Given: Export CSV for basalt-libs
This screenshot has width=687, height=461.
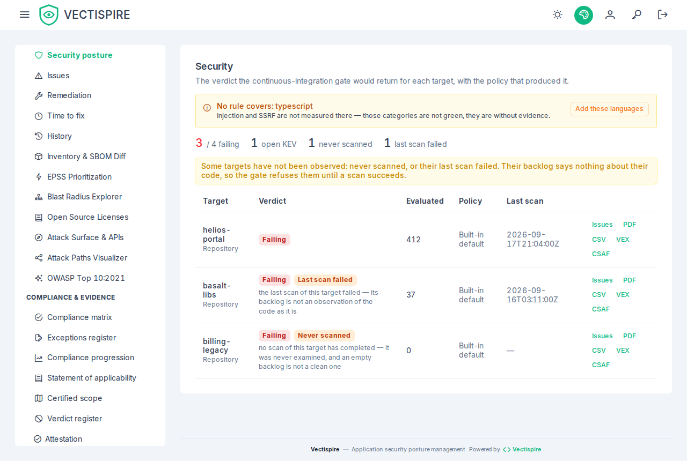Looking at the screenshot, I should (599, 295).
